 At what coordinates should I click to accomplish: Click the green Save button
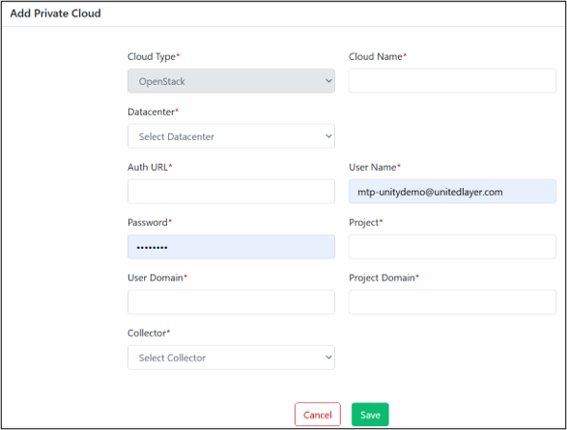click(x=370, y=415)
